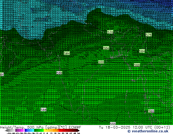Screen dimensions: 173x134
Task: Click the 588 label beneath the leftmost full 584
Action: [x=59, y=73]
